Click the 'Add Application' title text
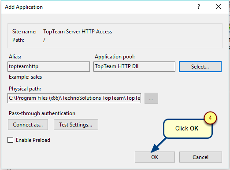The width and height of the screenshot is (230, 170). point(24,7)
